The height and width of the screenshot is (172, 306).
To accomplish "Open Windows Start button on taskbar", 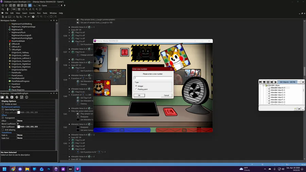I will pyautogui.click(x=4, y=169).
